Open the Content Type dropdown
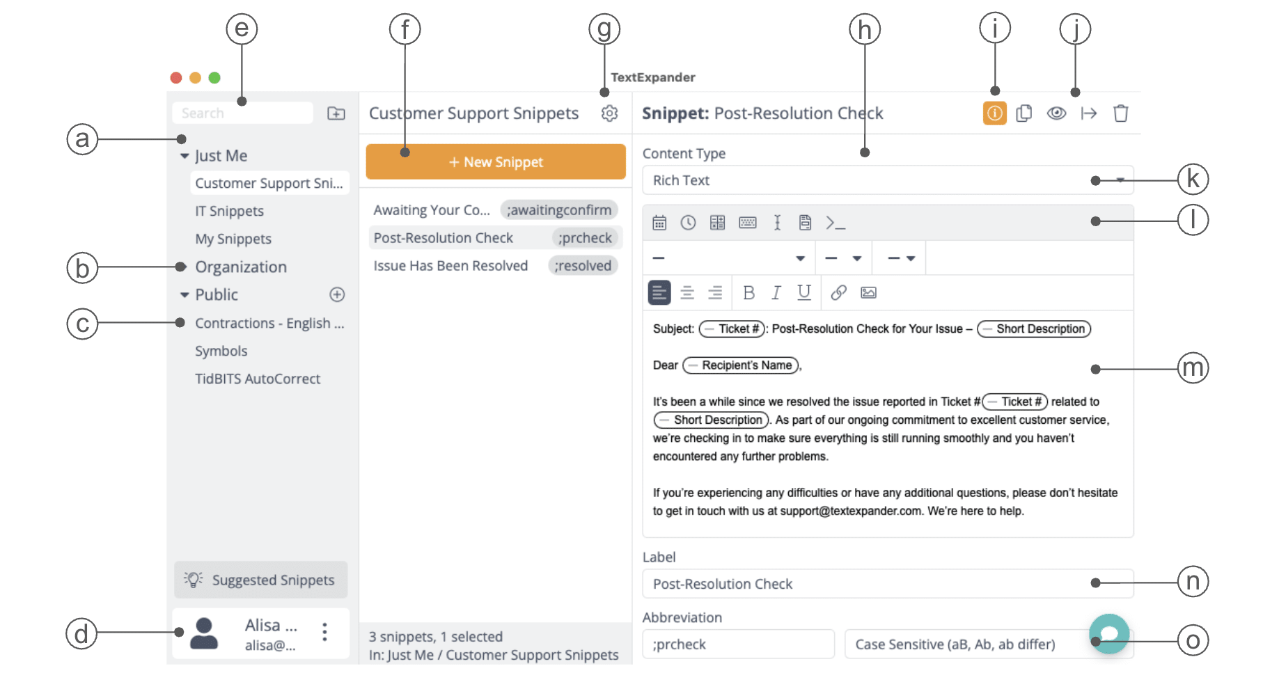Screen dimensions: 1263x689 [x=887, y=180]
